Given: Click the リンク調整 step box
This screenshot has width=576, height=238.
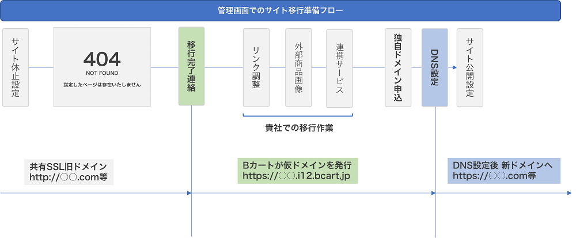Looking at the screenshot, I should pos(256,67).
